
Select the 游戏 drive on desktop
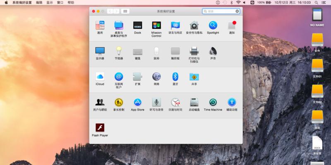(317, 120)
